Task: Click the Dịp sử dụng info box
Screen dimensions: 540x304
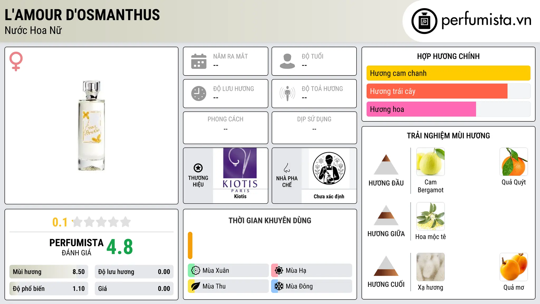Action: click(314, 128)
